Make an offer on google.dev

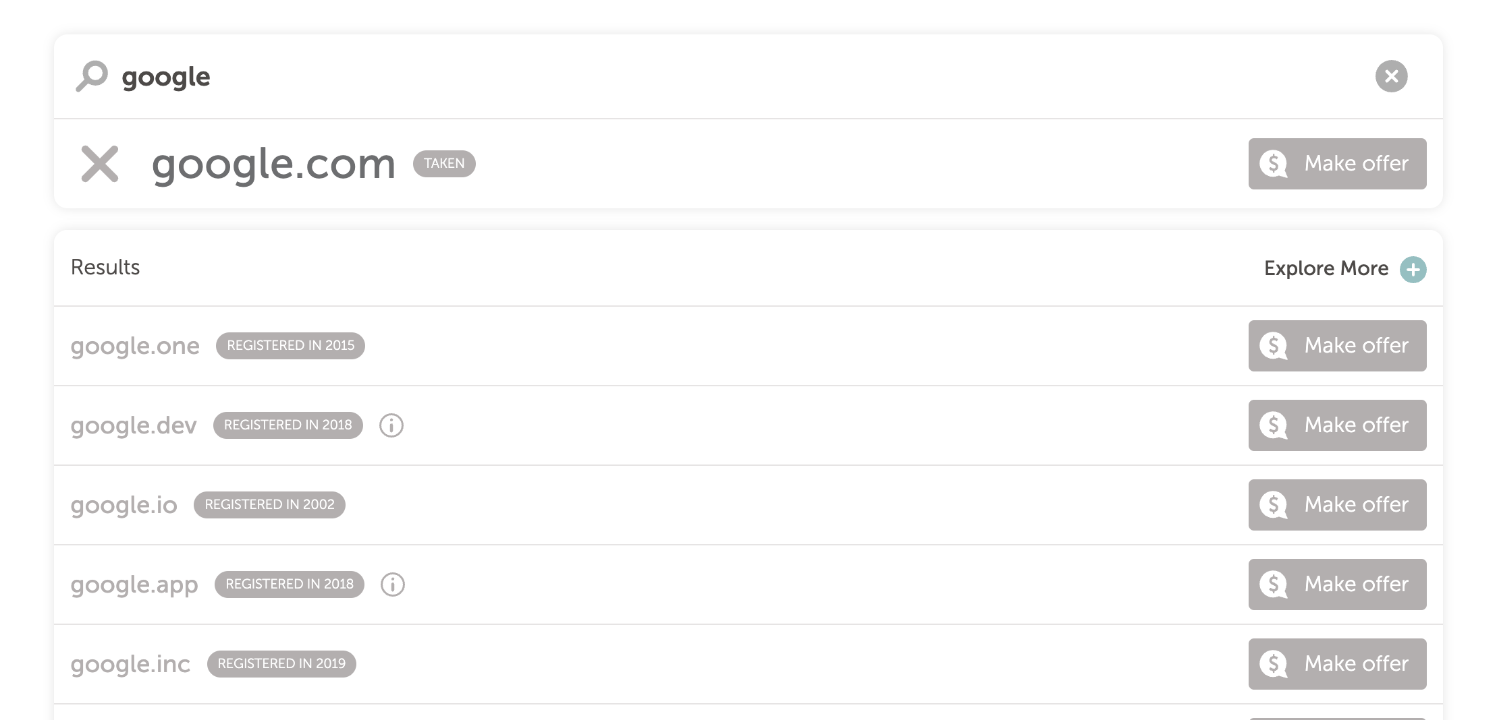[1337, 425]
